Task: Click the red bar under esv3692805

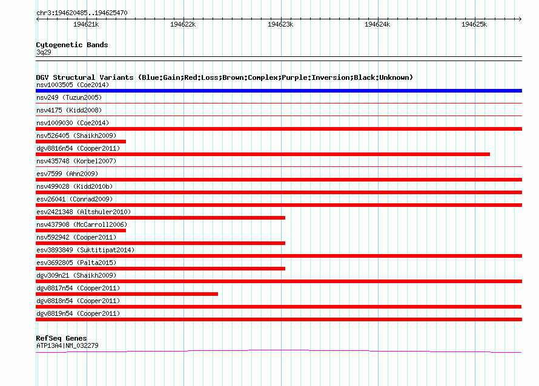Action: tap(160, 269)
